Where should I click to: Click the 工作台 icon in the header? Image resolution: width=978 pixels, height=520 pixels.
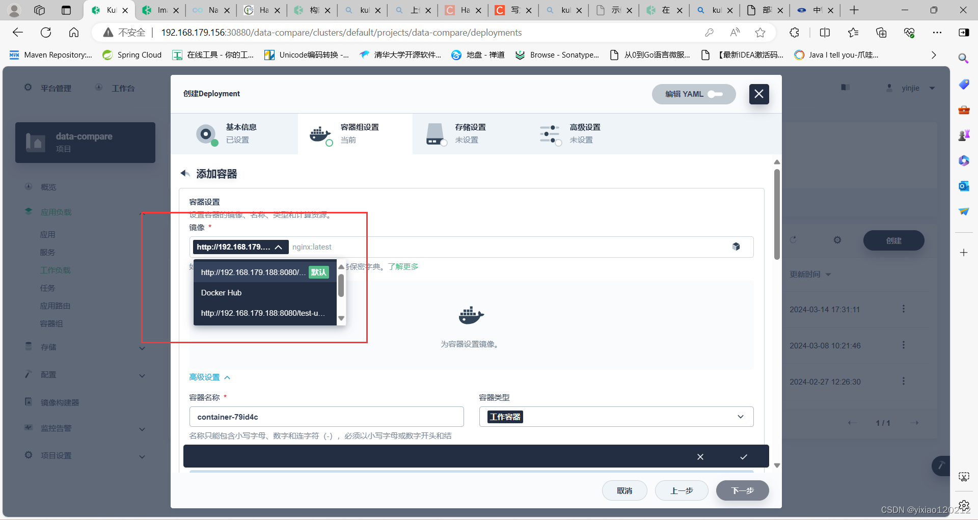(x=99, y=87)
